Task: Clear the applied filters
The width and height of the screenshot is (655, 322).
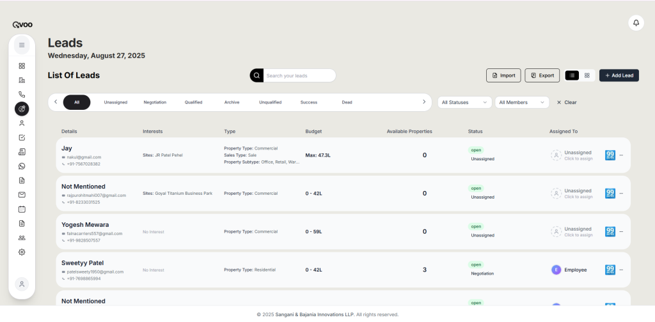Action: [x=566, y=102]
